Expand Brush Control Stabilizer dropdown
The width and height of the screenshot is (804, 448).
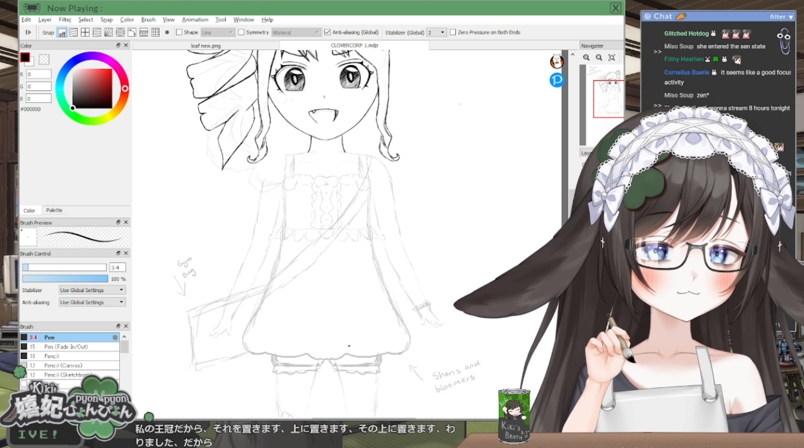pos(92,290)
